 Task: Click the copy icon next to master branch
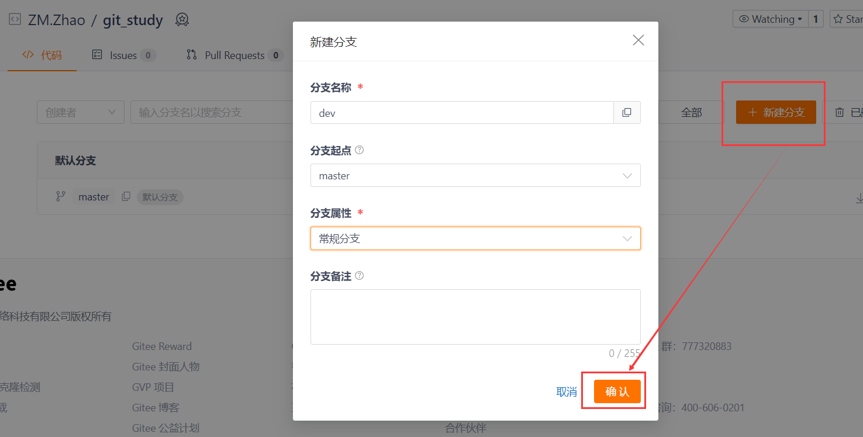click(x=126, y=197)
